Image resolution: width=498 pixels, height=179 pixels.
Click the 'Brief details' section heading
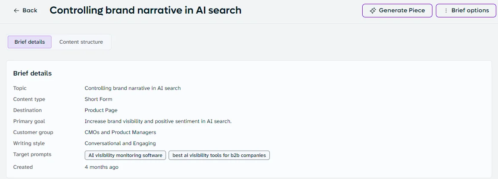[32, 73]
